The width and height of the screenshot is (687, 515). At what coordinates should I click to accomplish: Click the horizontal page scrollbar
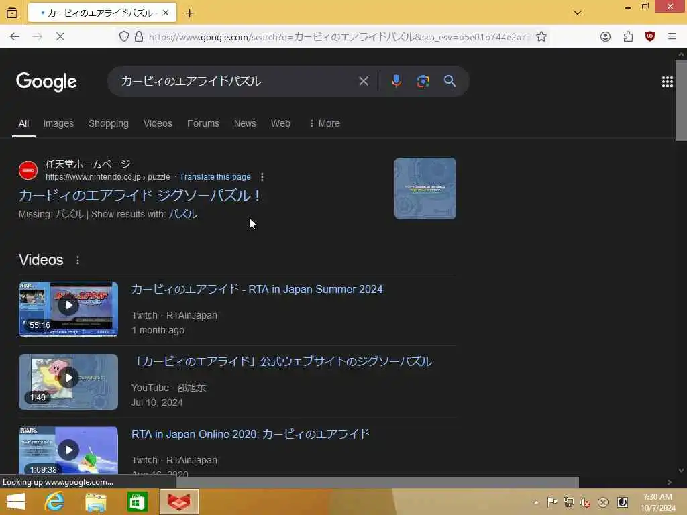(x=378, y=482)
